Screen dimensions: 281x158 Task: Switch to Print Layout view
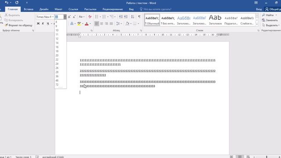(x=240, y=157)
